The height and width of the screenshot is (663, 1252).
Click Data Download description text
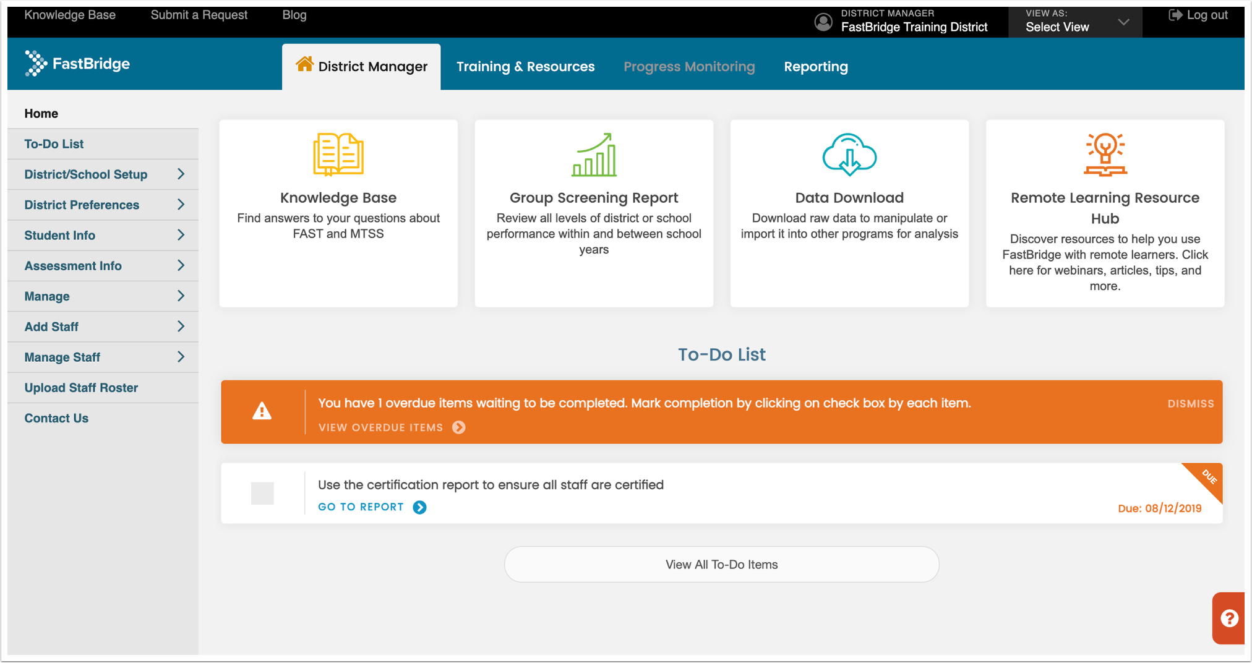[x=849, y=226]
